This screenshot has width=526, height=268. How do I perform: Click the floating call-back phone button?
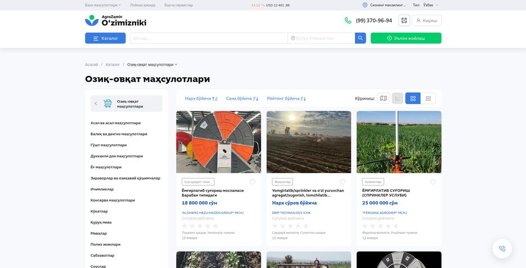502,249
